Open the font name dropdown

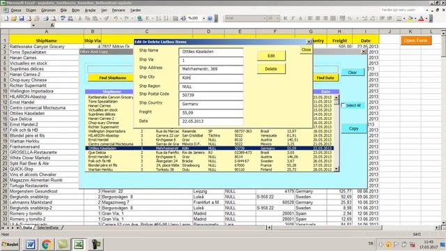pos(264,19)
